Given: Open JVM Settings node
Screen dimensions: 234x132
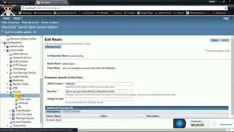Looking at the screenshot, I should point(19,69).
